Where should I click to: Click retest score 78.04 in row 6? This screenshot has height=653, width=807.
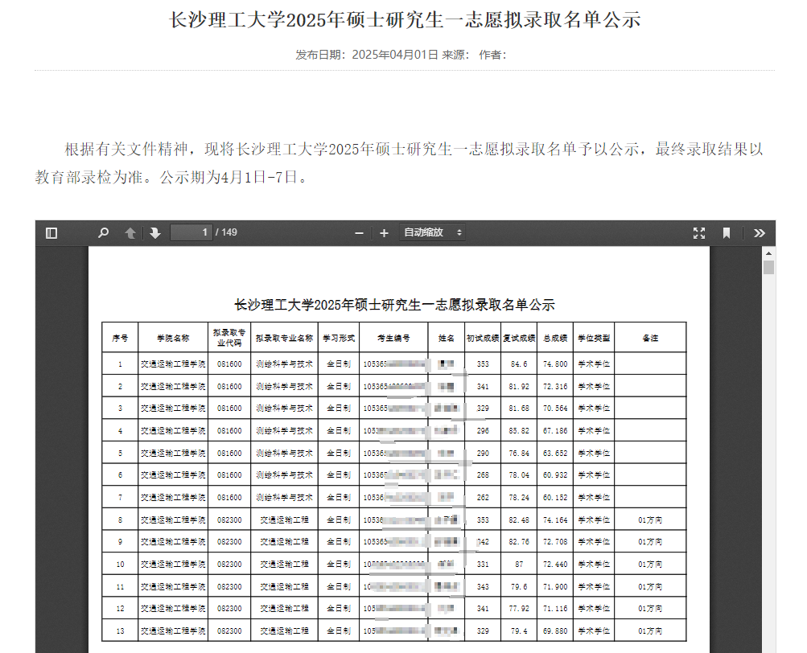519,475
